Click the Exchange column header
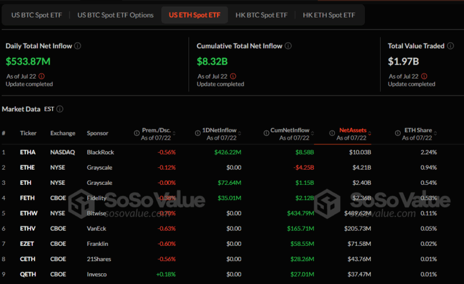The image size is (464, 284). (63, 133)
